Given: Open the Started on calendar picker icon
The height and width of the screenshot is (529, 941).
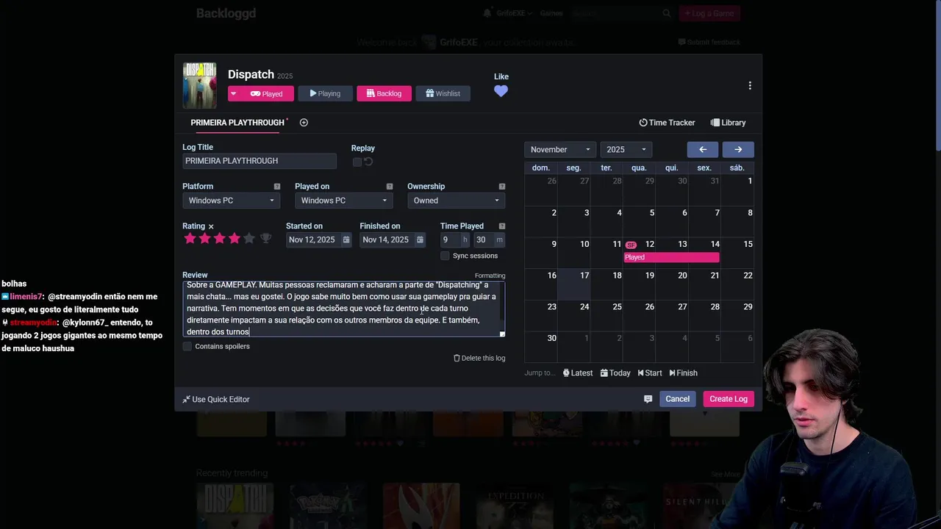Looking at the screenshot, I should click(346, 240).
